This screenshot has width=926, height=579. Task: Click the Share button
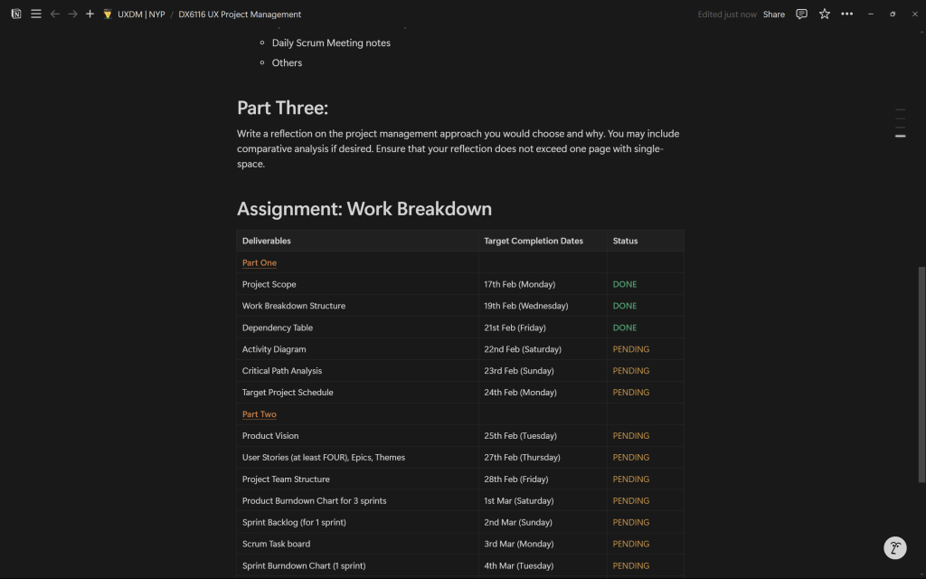(773, 14)
